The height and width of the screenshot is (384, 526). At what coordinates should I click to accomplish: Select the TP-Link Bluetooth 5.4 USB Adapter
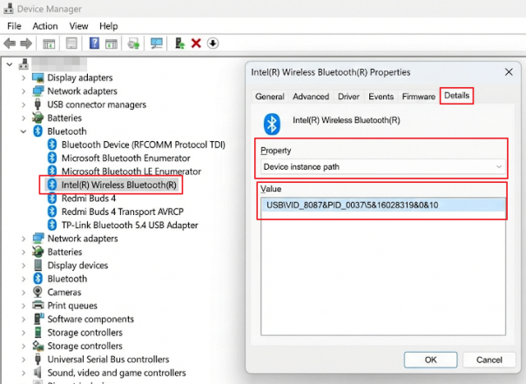[x=121, y=225]
